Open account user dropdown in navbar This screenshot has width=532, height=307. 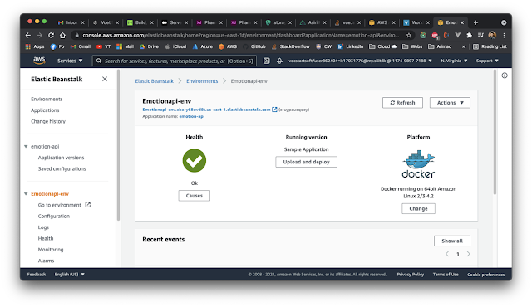coord(360,61)
